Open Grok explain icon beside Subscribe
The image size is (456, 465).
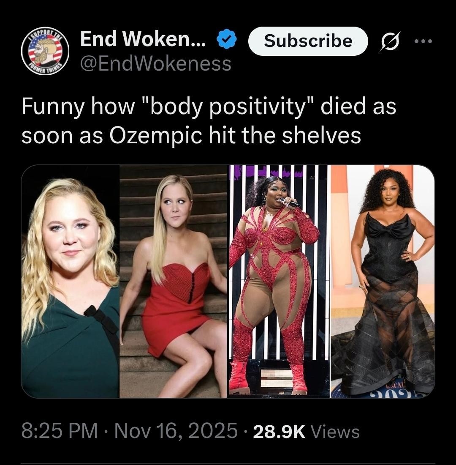coord(390,41)
